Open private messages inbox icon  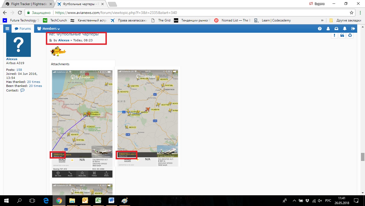(x=336, y=29)
